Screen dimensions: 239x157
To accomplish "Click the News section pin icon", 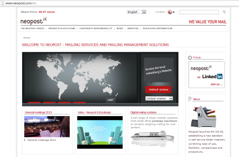I will (x=190, y=99).
